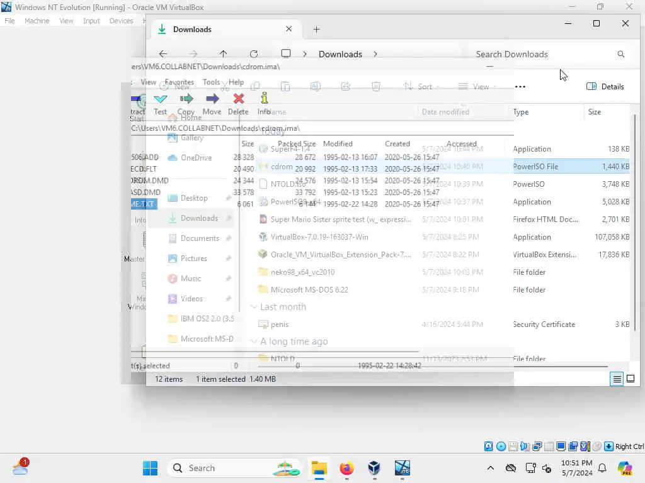This screenshot has width=645, height=483.
Task: Toggle the Details pane
Action: point(605,87)
